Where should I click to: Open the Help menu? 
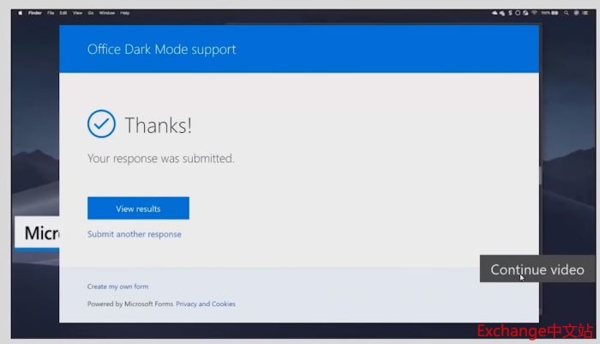125,14
